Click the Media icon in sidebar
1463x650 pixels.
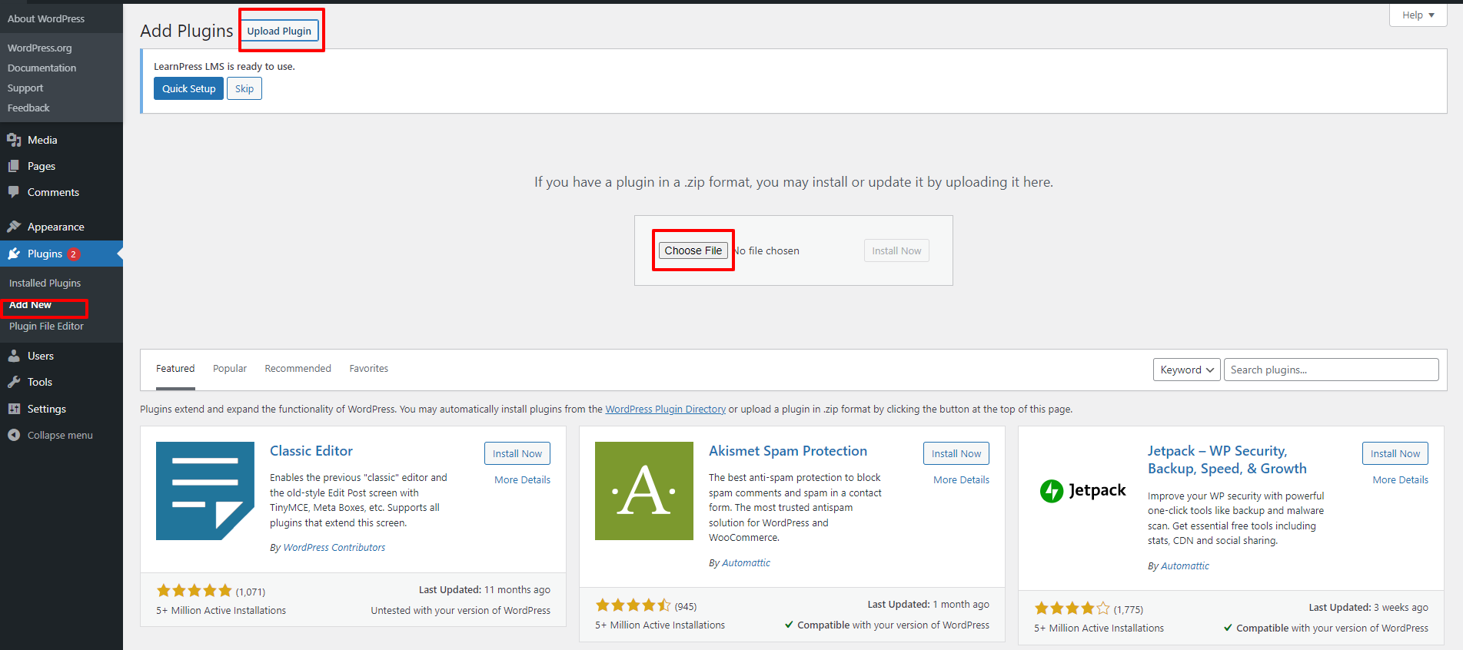[x=14, y=140]
